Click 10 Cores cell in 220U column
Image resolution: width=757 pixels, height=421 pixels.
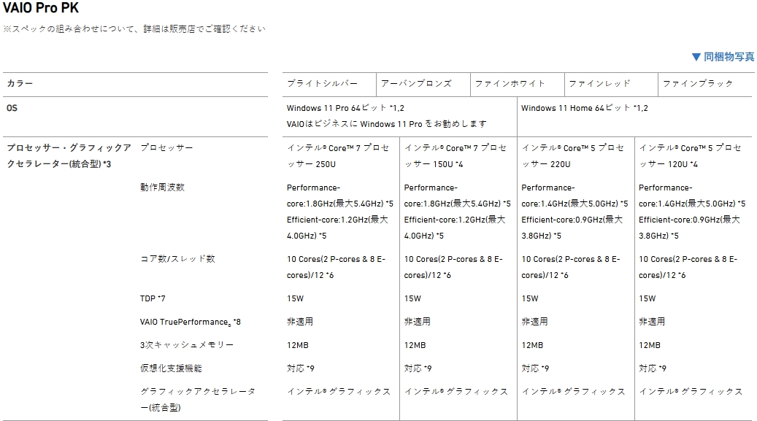(571, 267)
